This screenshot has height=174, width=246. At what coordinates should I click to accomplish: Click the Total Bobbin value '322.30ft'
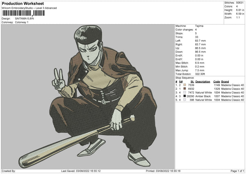(x=200, y=74)
